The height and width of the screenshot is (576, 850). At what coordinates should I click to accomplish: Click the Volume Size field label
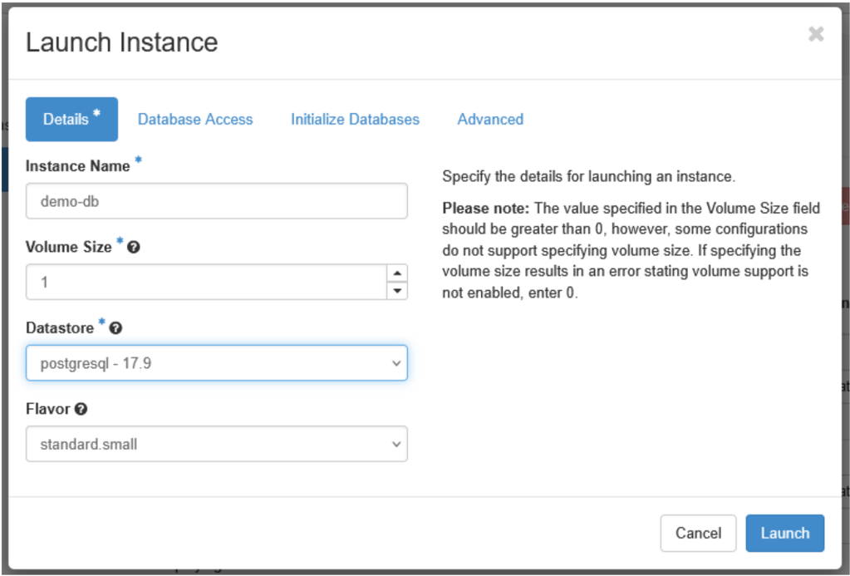pyautogui.click(x=68, y=247)
